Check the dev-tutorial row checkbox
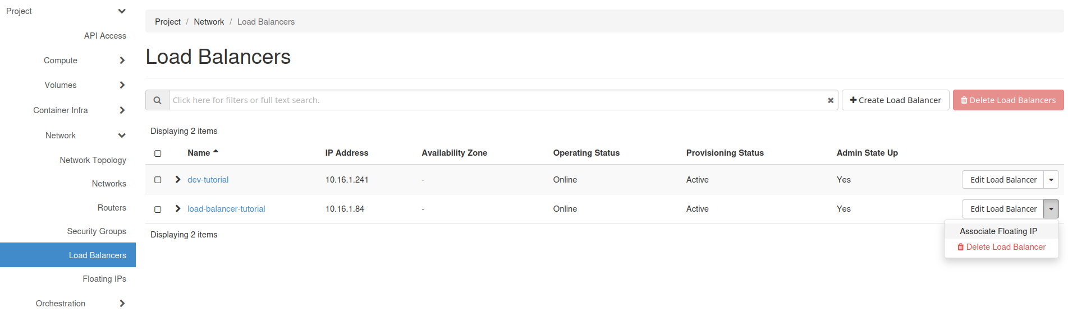Viewport: 1068px width, 317px height. pos(158,180)
